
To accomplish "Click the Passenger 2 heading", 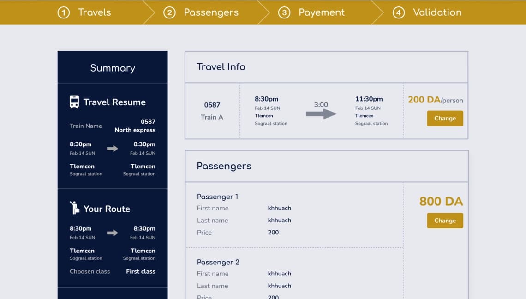I will (x=218, y=262).
